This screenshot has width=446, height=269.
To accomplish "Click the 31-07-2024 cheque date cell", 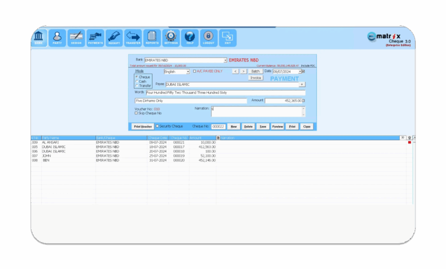I will (x=159, y=160).
